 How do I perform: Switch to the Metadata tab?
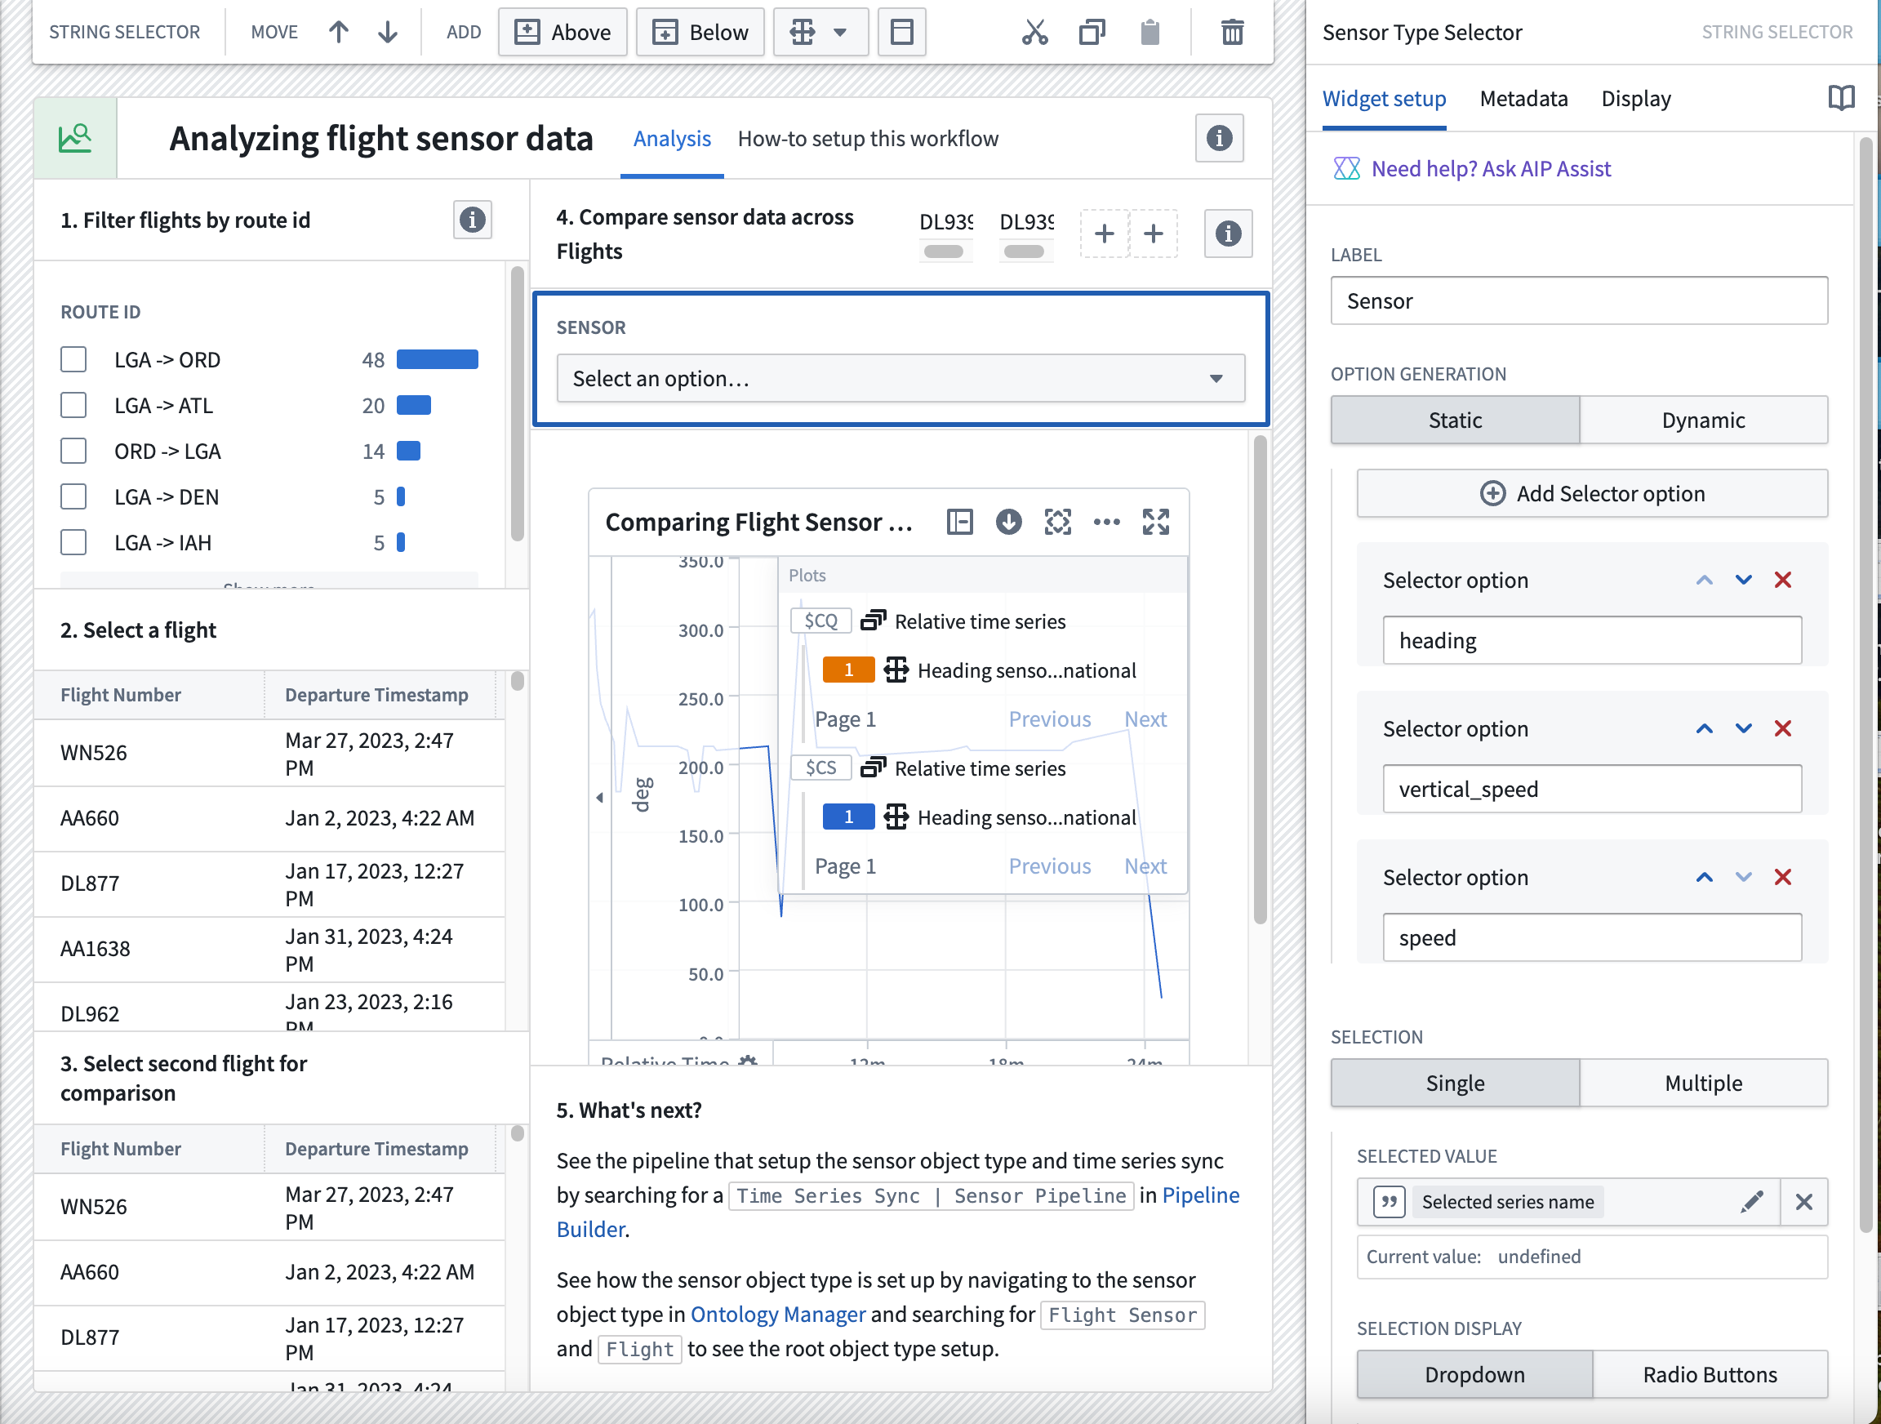click(x=1523, y=97)
